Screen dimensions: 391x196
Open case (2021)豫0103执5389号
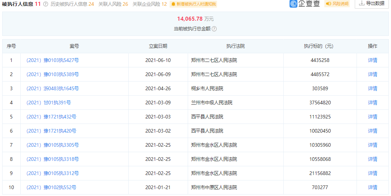[x=53, y=74]
